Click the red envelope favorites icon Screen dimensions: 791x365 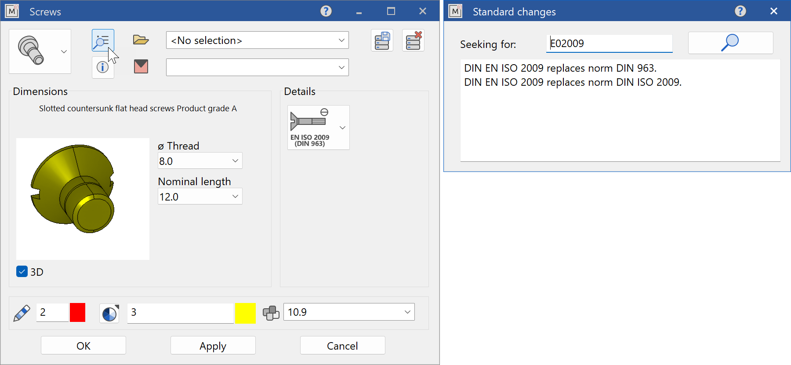pos(141,66)
